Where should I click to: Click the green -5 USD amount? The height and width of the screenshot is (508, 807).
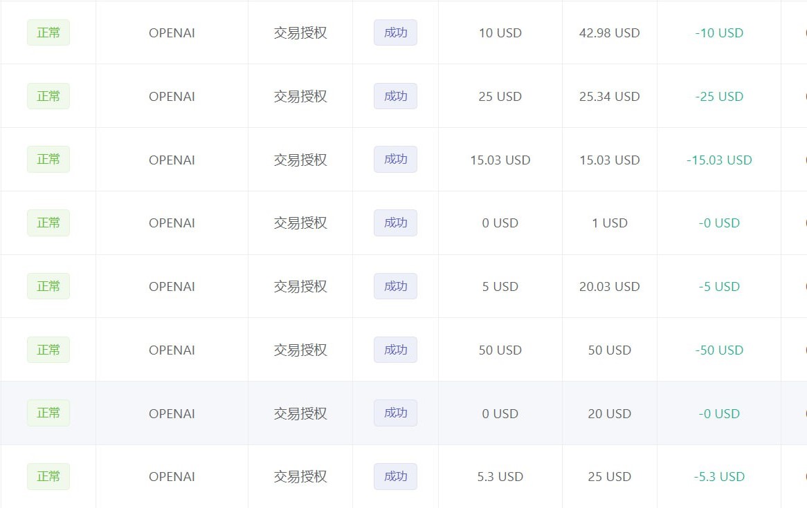(719, 286)
